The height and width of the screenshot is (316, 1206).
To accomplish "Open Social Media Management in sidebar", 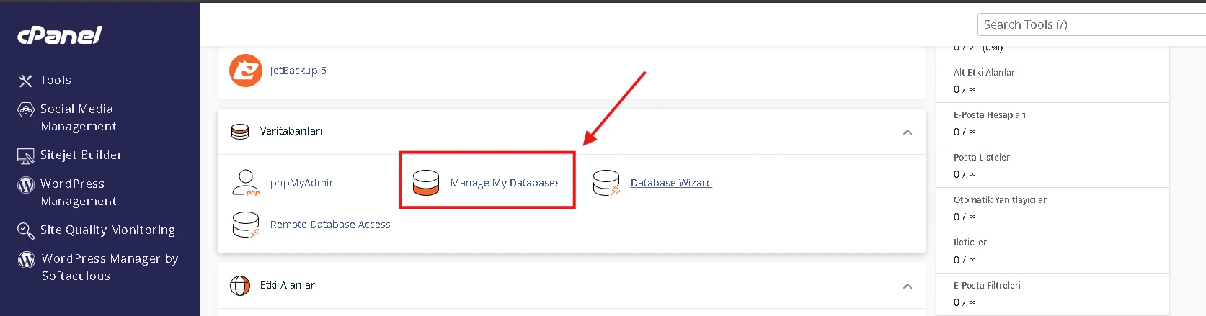I will (x=78, y=117).
